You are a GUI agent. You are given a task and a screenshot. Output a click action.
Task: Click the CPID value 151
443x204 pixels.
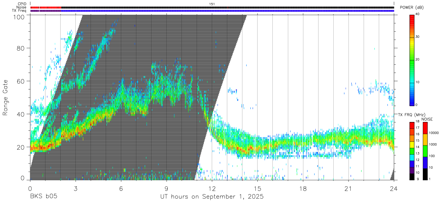coord(212,4)
